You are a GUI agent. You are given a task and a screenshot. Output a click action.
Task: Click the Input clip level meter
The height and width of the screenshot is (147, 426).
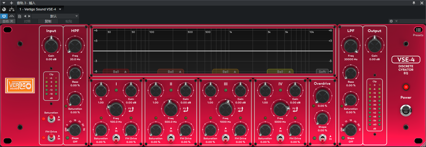51,86
